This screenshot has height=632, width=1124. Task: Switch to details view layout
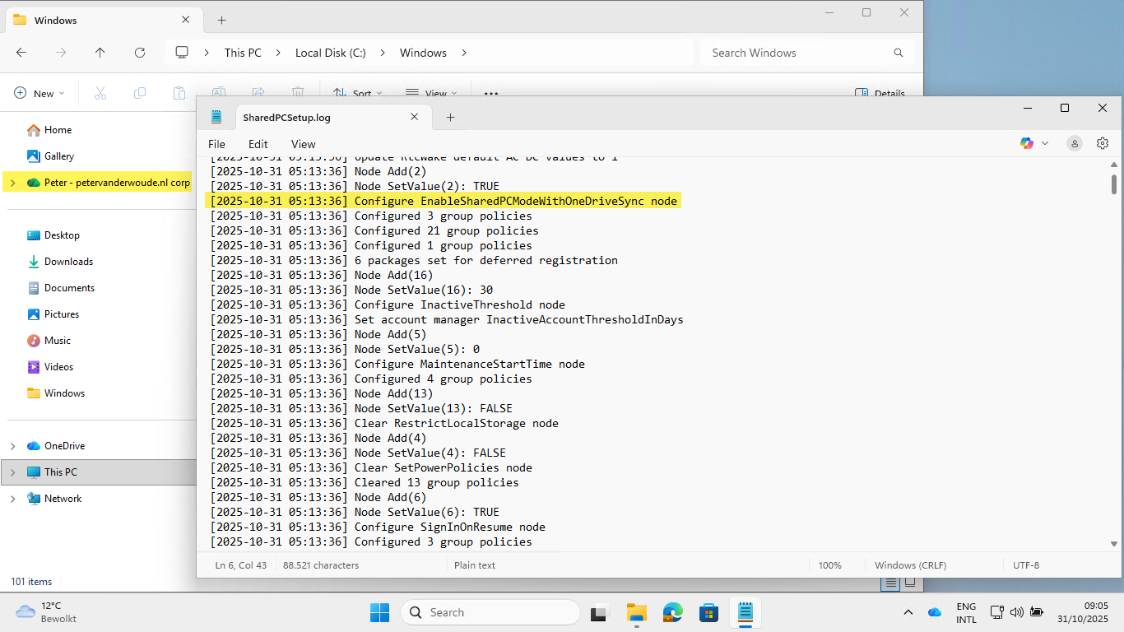point(889,583)
